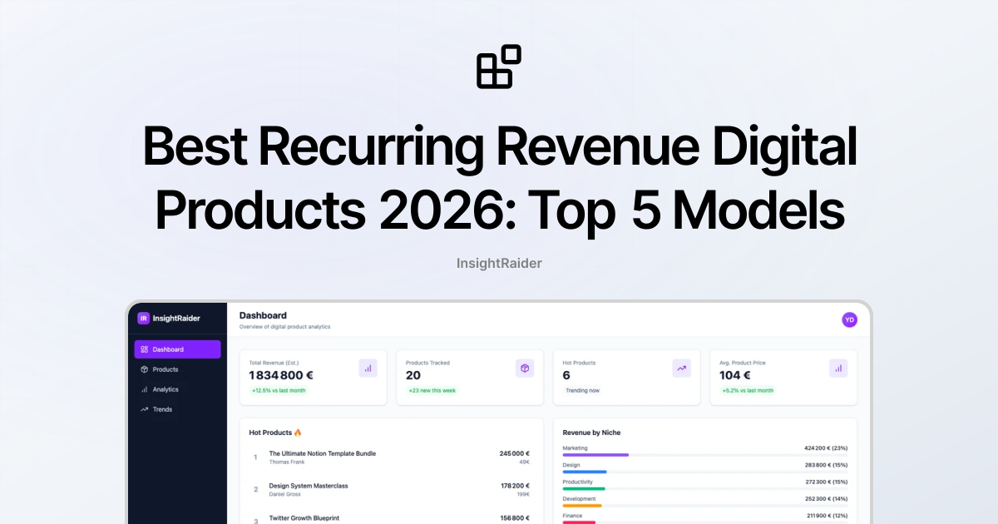
Task: Click the +12.5% vs last month badge
Action: [x=279, y=390]
